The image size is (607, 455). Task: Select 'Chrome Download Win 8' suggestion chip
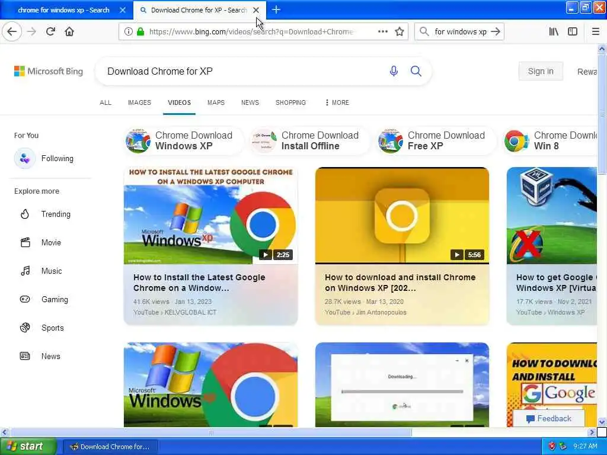coord(551,141)
